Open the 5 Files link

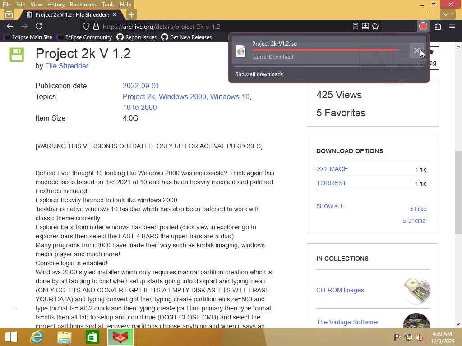[418, 209]
